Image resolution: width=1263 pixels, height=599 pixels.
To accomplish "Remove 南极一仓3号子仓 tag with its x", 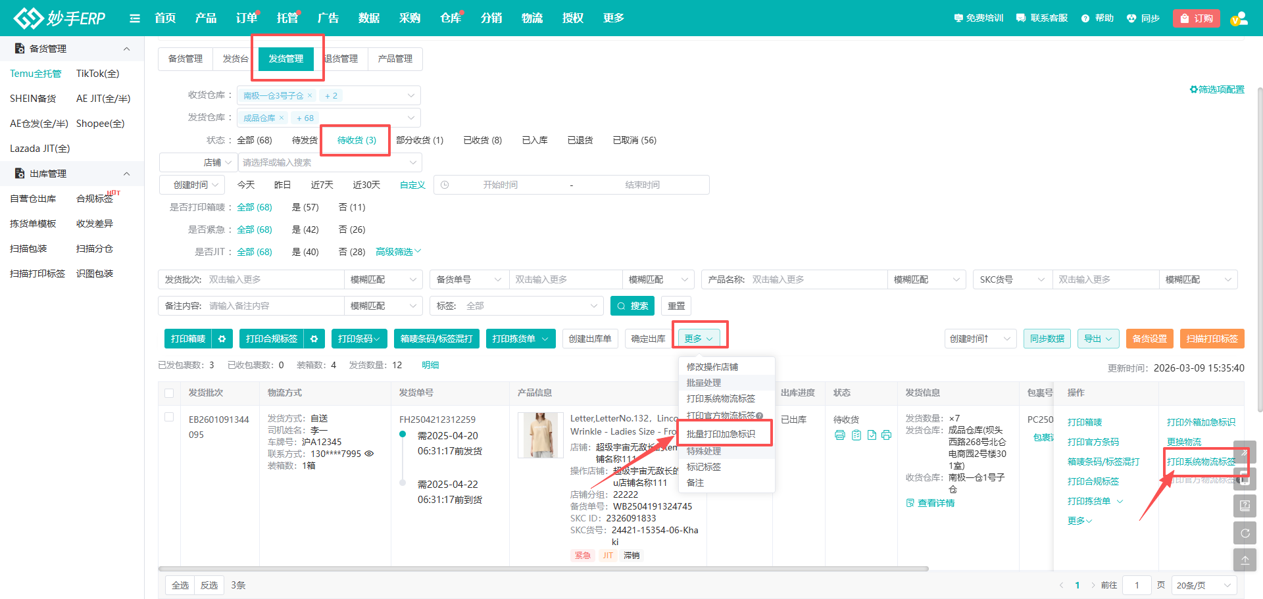I will coord(310,95).
